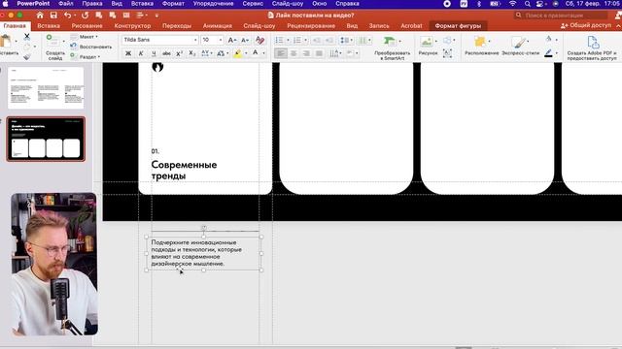622x349 pixels.
Task: Apply subscript formatting
Action: click(192, 53)
